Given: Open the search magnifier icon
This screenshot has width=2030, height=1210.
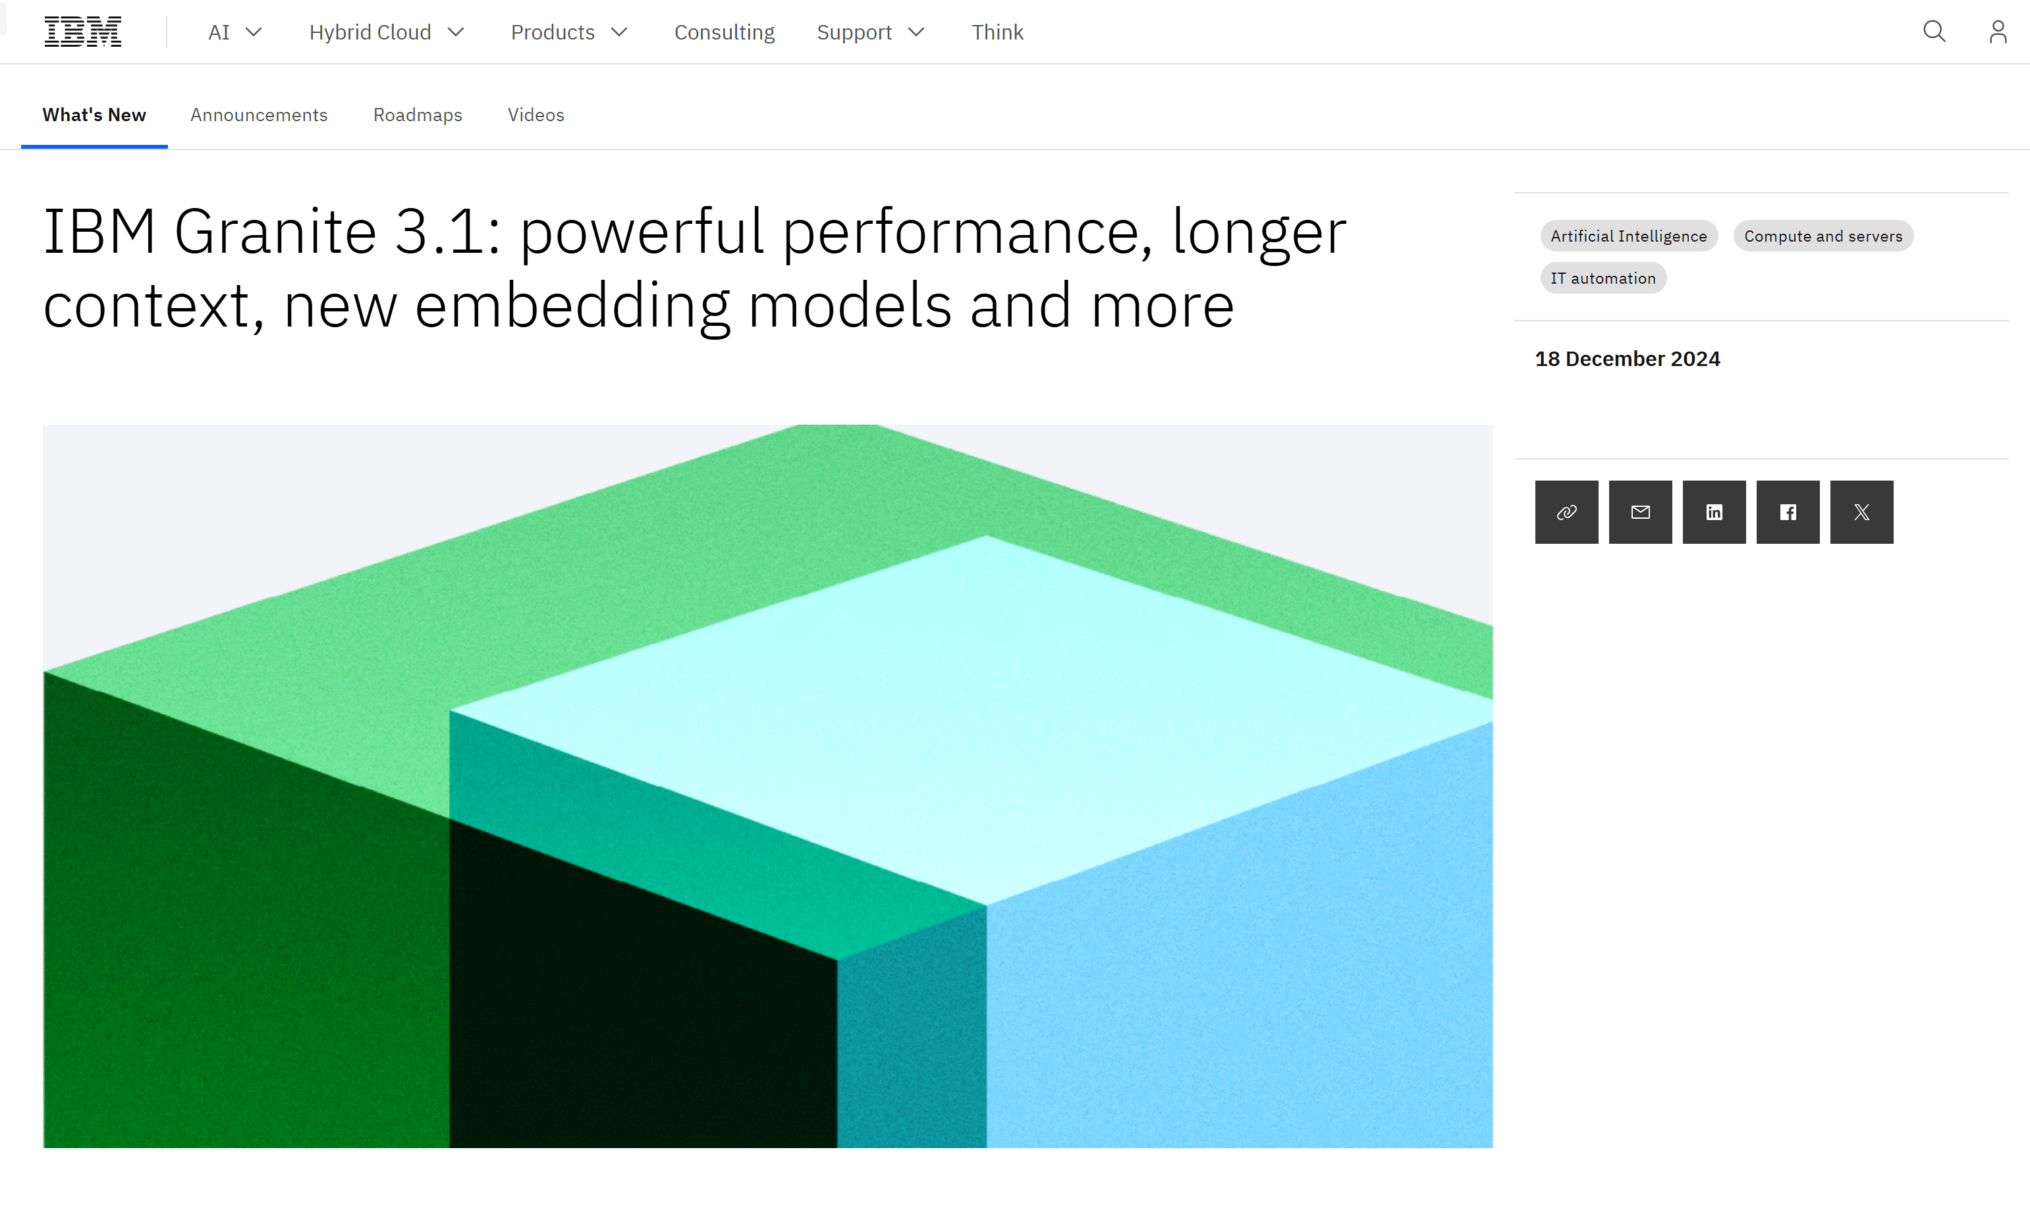Looking at the screenshot, I should pos(1934,32).
